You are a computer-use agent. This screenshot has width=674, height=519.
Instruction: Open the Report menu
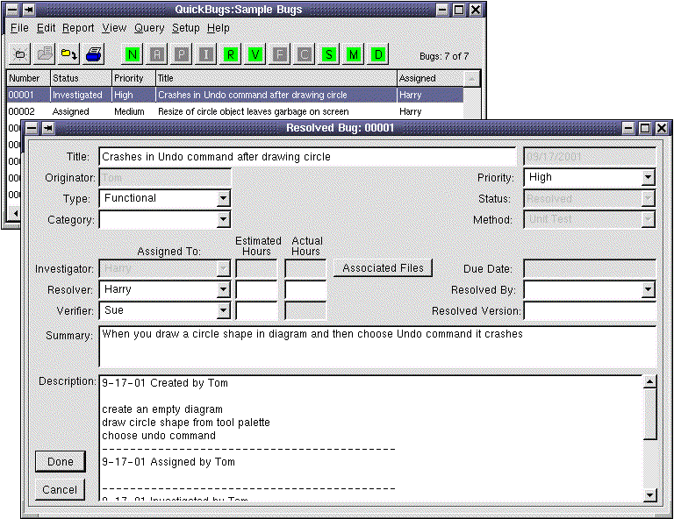(x=78, y=28)
